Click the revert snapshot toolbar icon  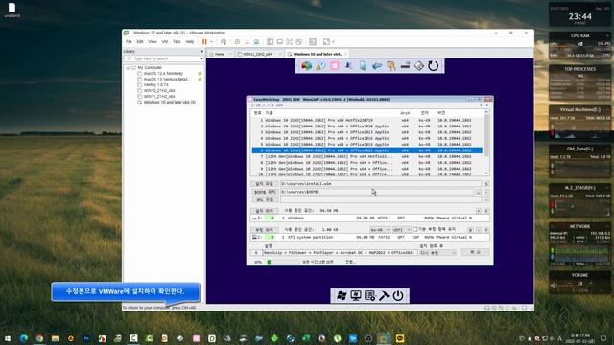(248, 42)
